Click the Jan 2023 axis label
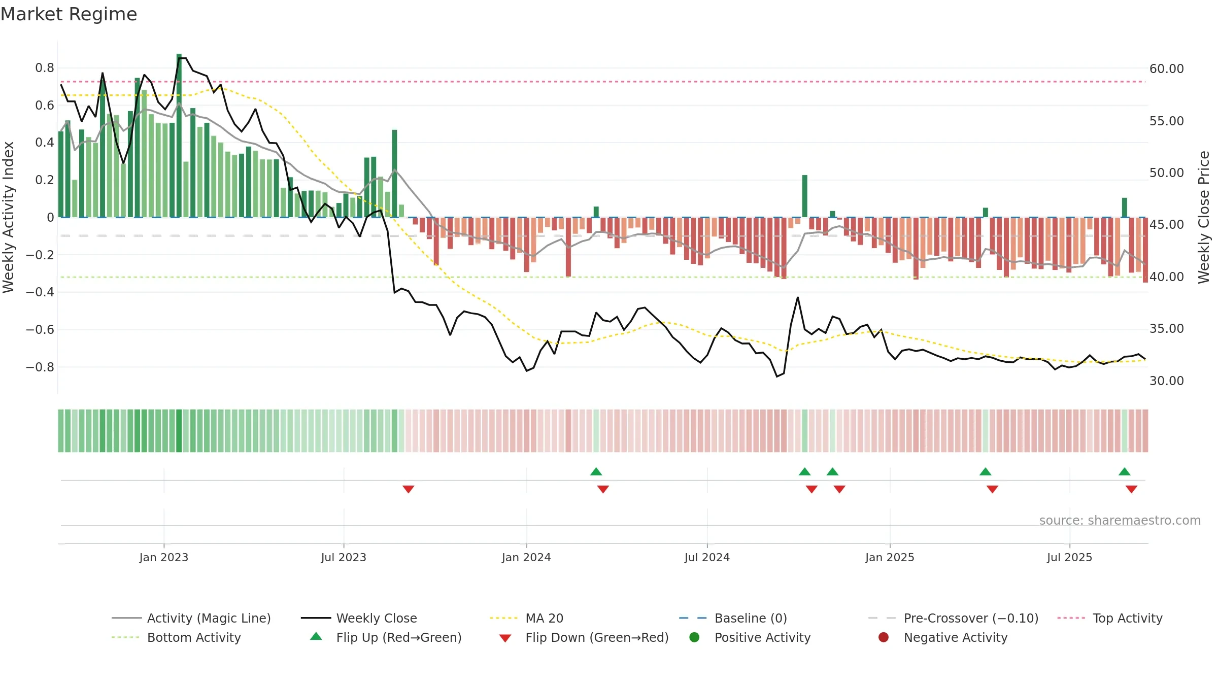1218x685 pixels. 164,558
